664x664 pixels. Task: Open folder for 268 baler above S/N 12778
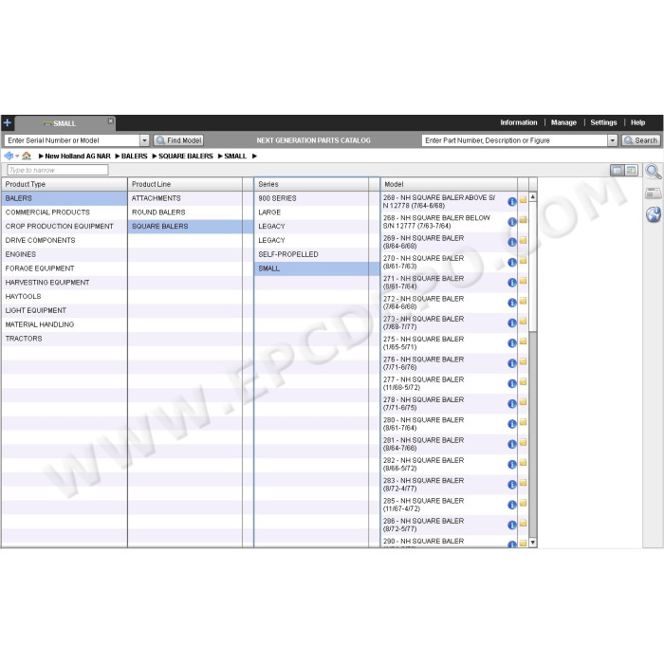523,200
